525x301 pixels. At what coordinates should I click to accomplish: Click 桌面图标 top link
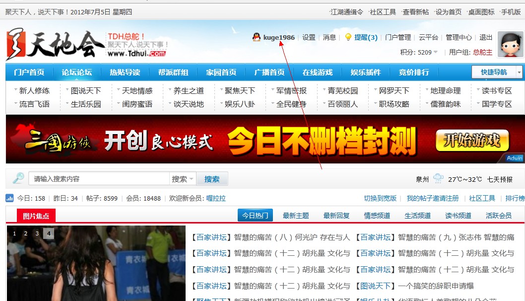481,12
